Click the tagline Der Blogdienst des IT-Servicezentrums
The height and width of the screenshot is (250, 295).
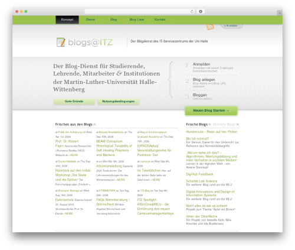(169, 41)
